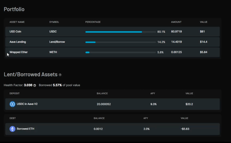Screen dimensions: 231x143
Task: Click the 0.00125 amount cell
Action: [176, 52]
